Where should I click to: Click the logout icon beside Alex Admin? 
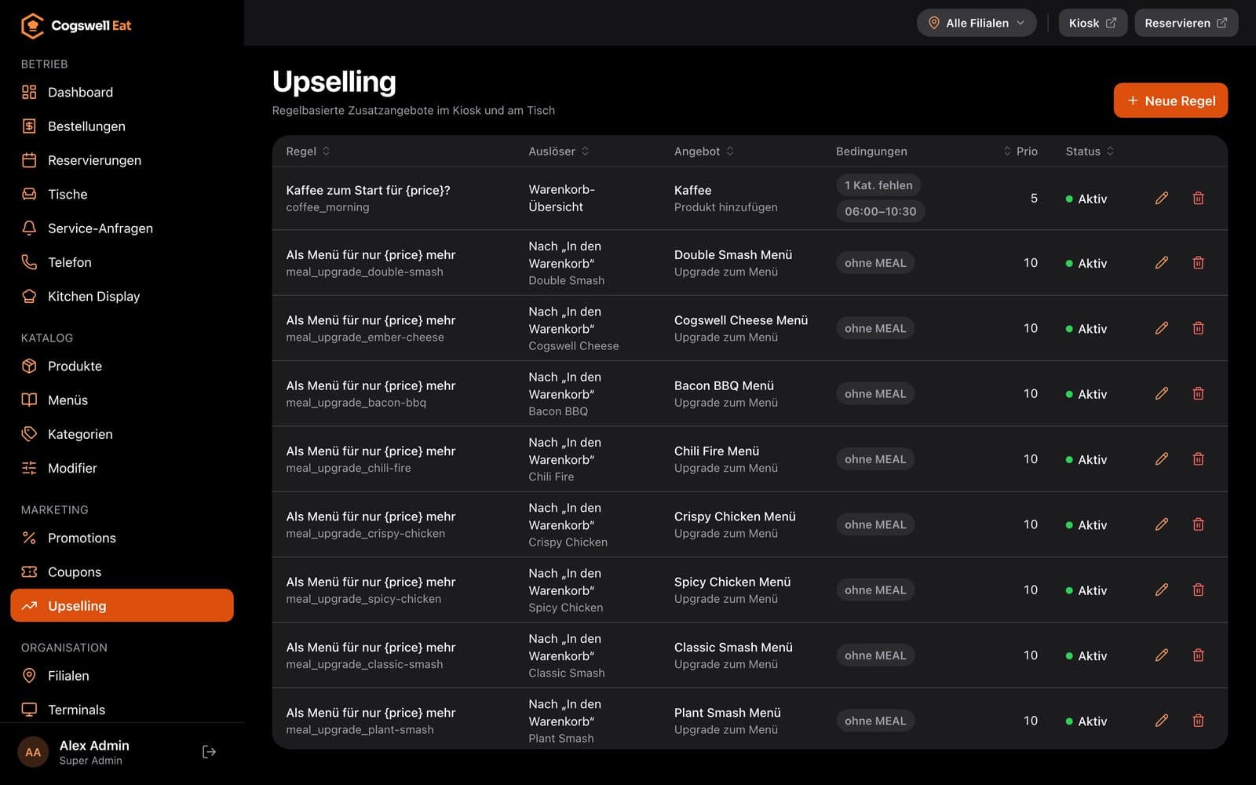(209, 752)
